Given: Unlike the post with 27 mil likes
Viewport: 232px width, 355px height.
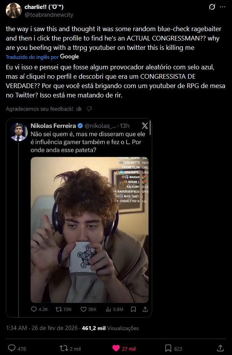Looking at the screenshot, I should [x=124, y=348].
